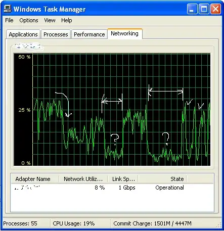Close the Windows Task Manager window

[215, 9]
